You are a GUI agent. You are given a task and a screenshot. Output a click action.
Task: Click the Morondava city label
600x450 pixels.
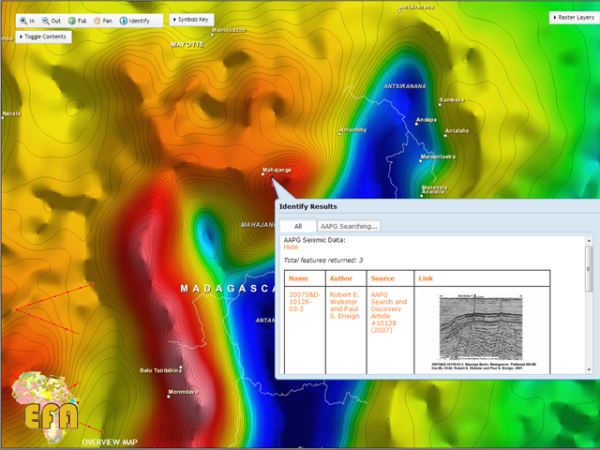pos(184,392)
